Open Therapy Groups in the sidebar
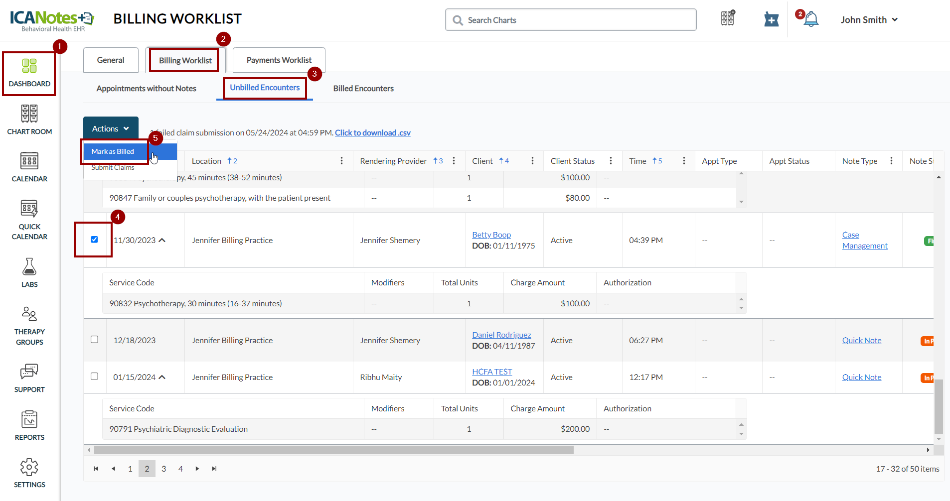 (29, 326)
